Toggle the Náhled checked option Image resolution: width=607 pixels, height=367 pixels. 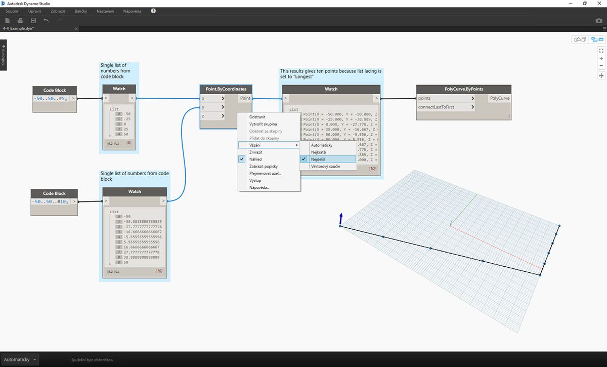click(269, 159)
